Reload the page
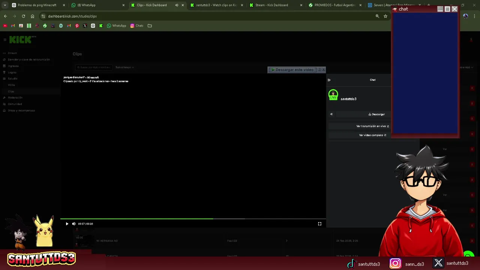The width and height of the screenshot is (480, 270). [x=23, y=16]
